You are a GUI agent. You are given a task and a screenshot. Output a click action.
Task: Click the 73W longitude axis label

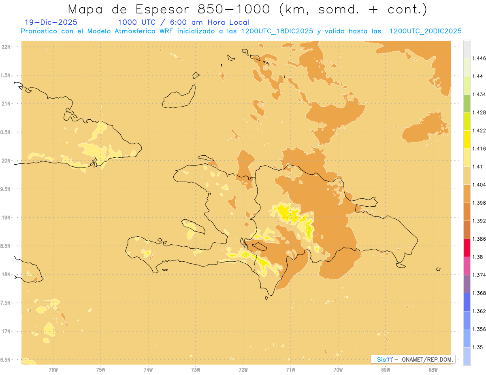point(196,369)
